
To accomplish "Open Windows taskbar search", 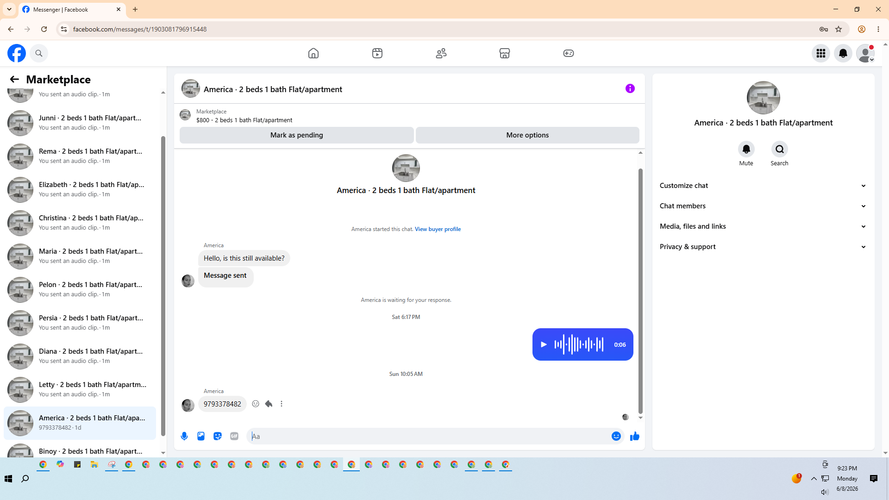I will click(25, 479).
